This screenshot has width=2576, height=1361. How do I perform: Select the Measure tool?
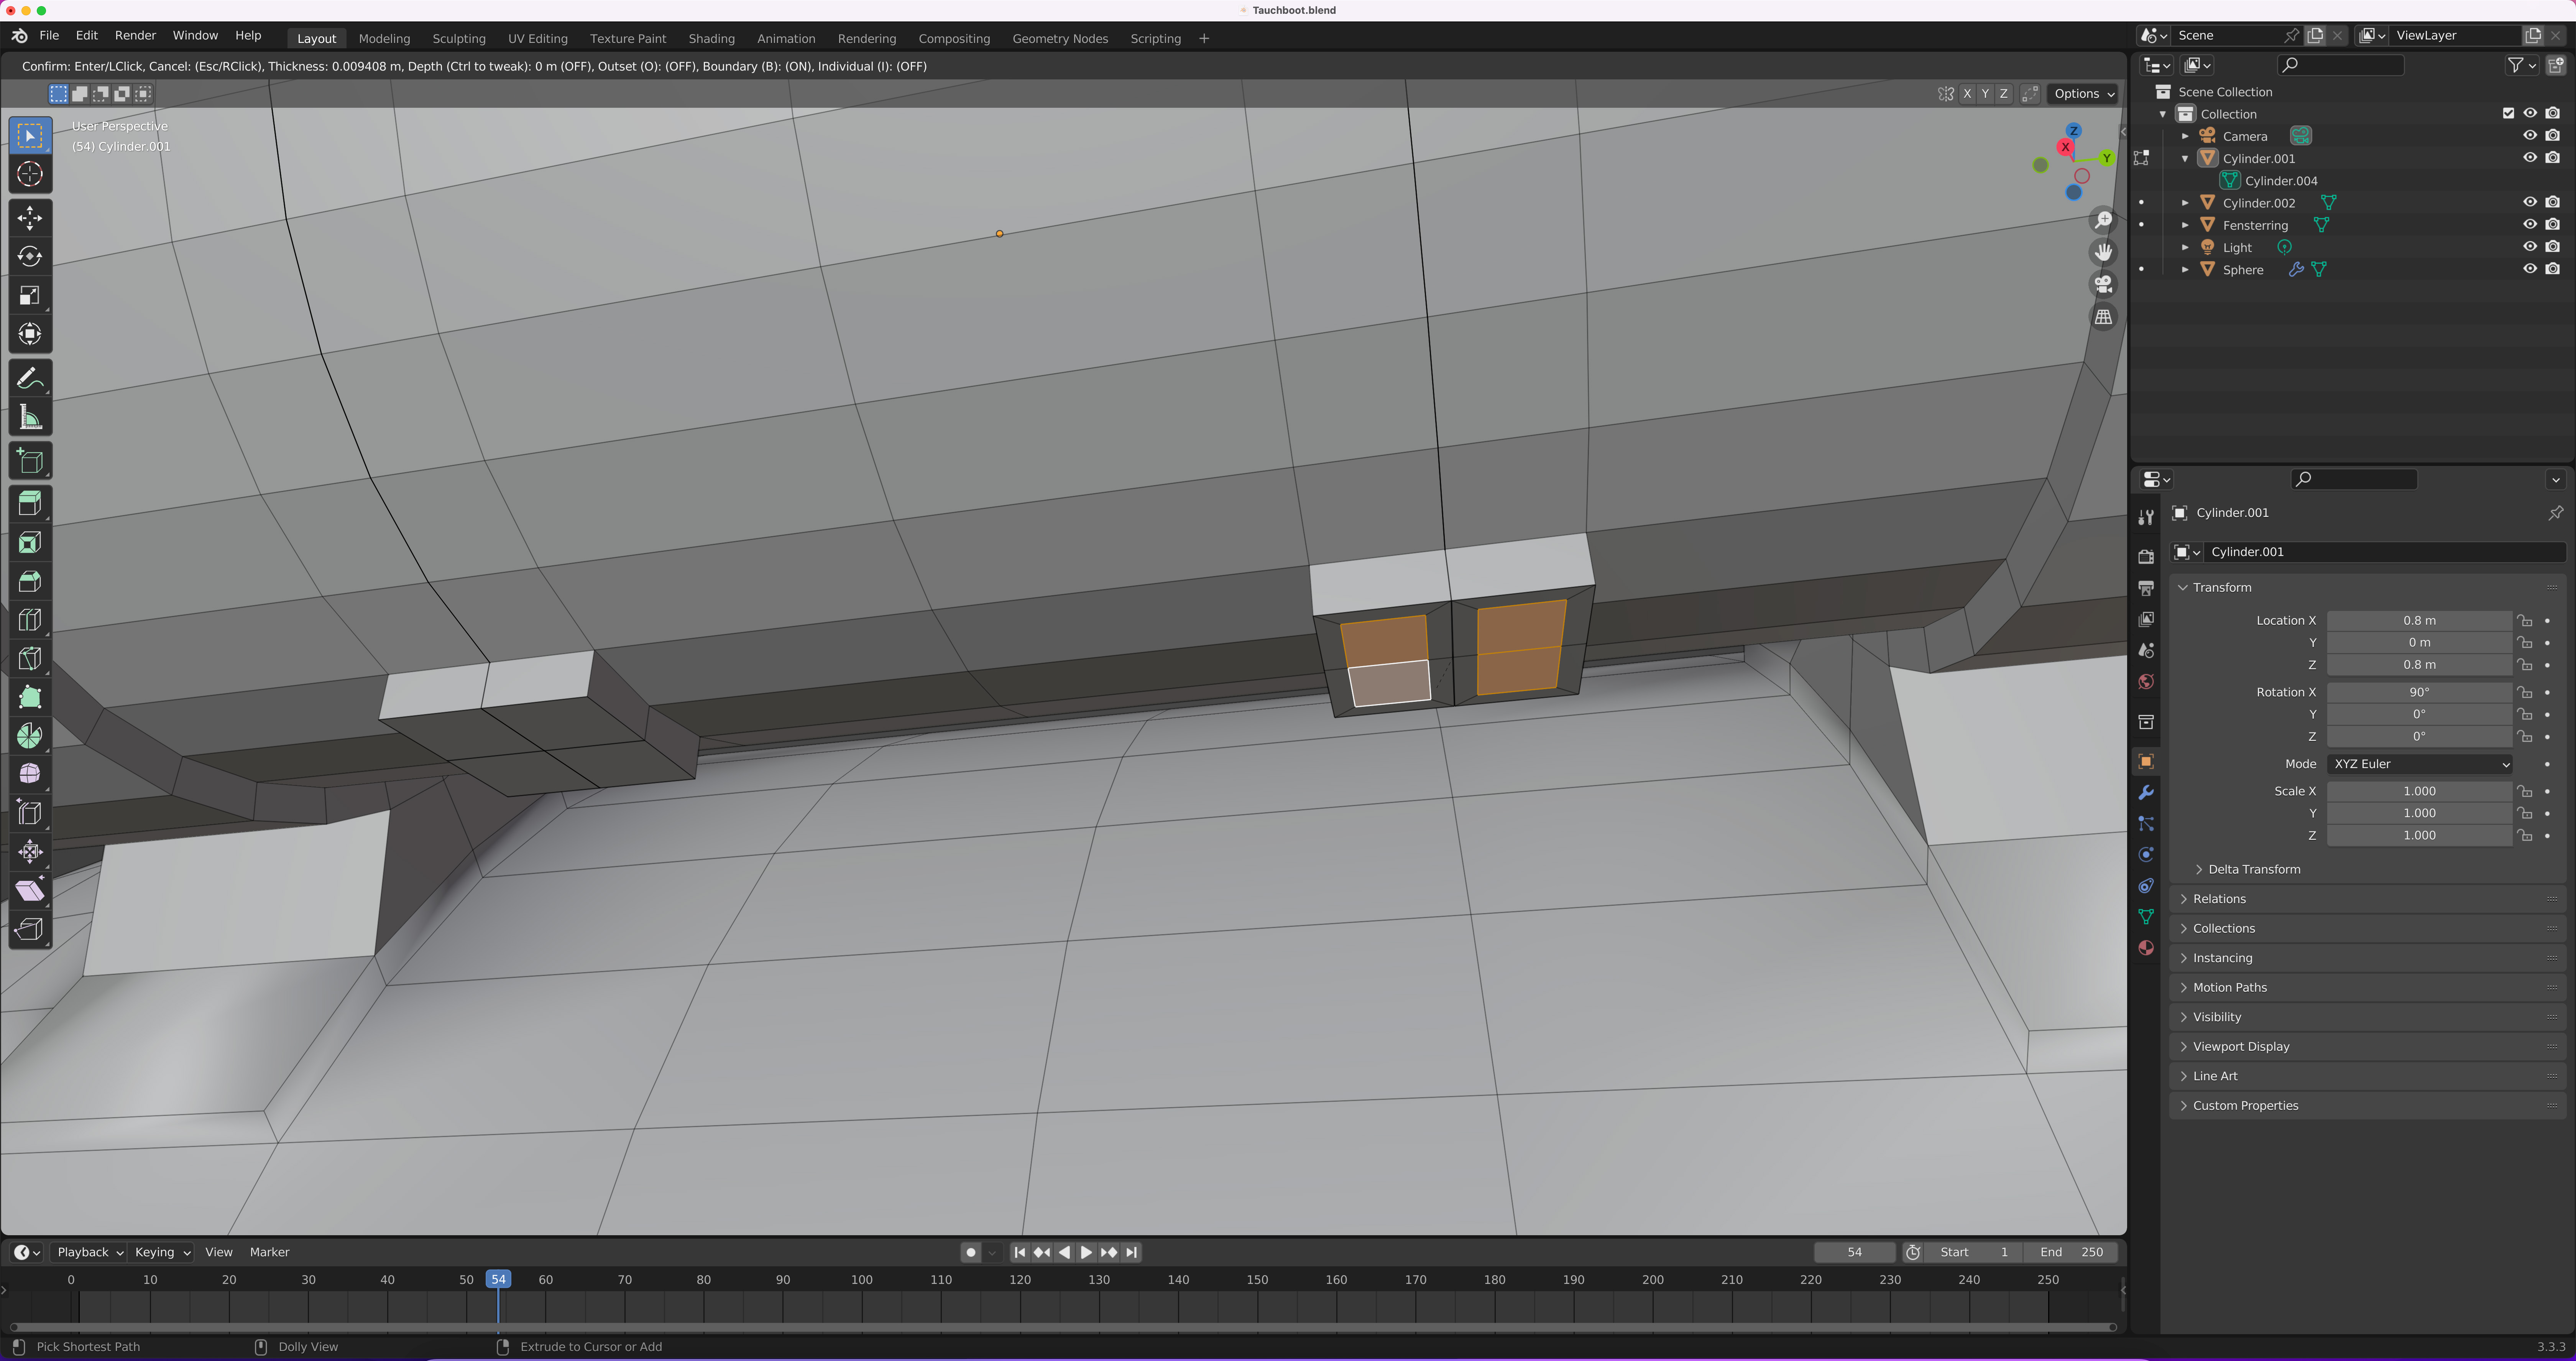click(30, 417)
